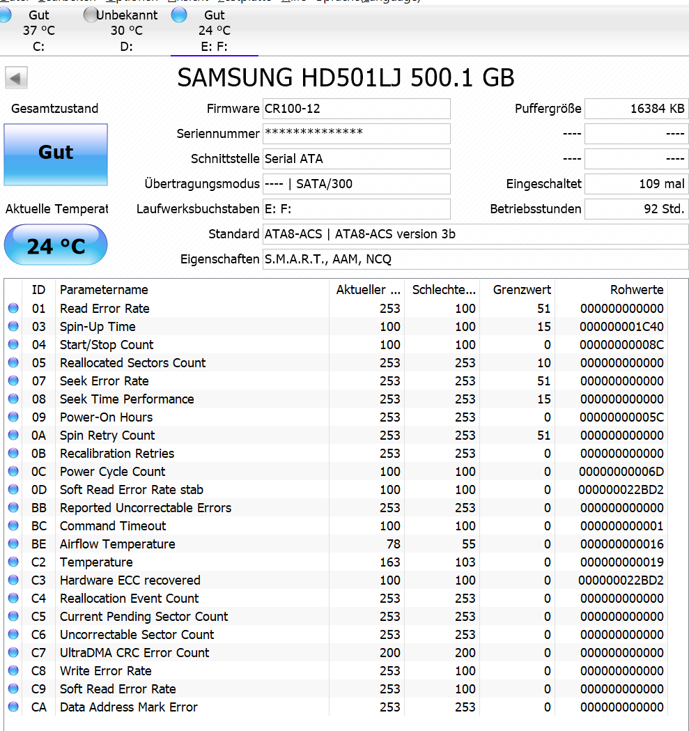Viewport: 689px width, 731px height.
Task: Click the Eigenschaften field S.M.A.R.T., AAM, NCQ
Action: [476, 259]
